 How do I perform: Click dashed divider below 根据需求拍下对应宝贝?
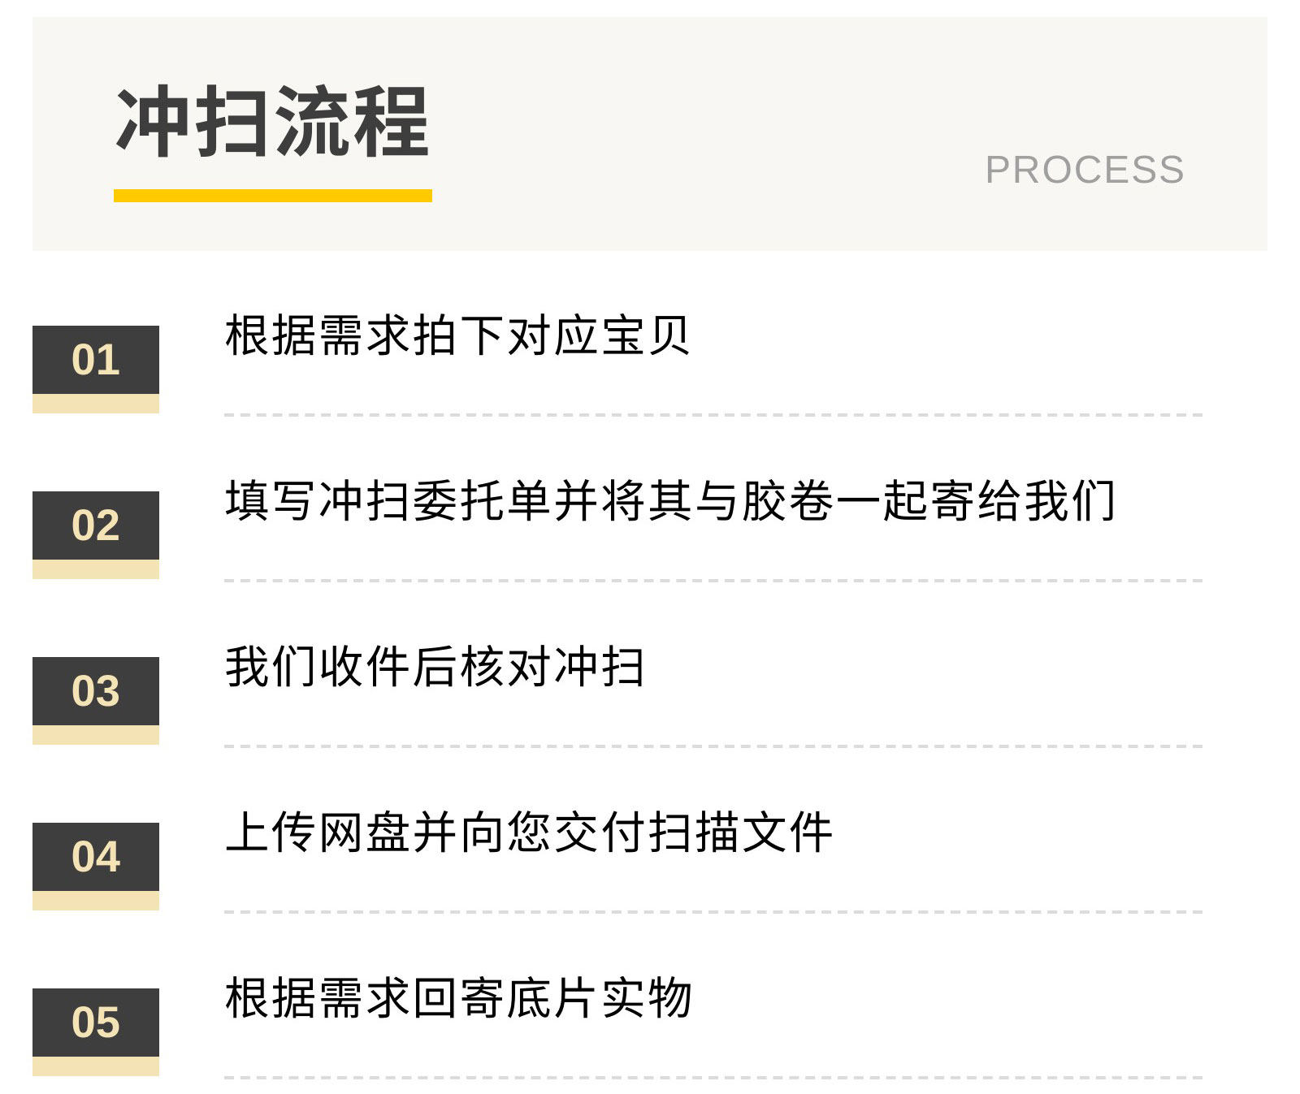click(713, 415)
